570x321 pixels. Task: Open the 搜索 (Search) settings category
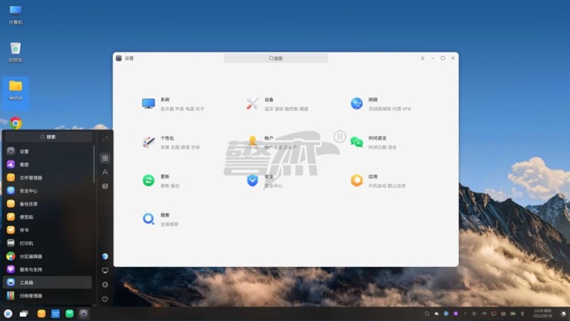149,219
